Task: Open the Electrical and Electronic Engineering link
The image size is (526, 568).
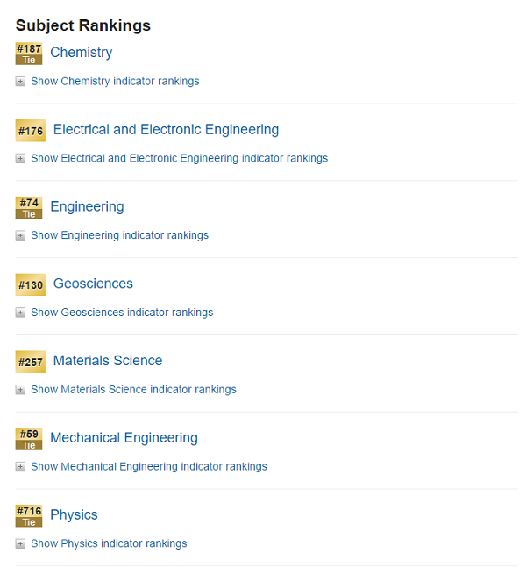Action: (x=166, y=130)
